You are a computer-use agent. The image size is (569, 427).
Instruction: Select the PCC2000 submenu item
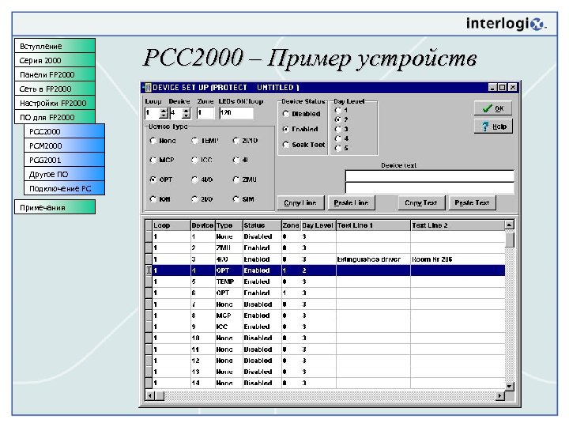coord(64,131)
